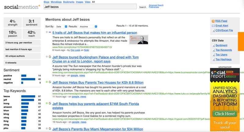Click the 'amazon' top keyword

point(8,107)
